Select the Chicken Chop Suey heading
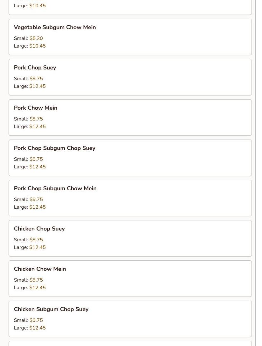The height and width of the screenshot is (346, 262). point(39,229)
